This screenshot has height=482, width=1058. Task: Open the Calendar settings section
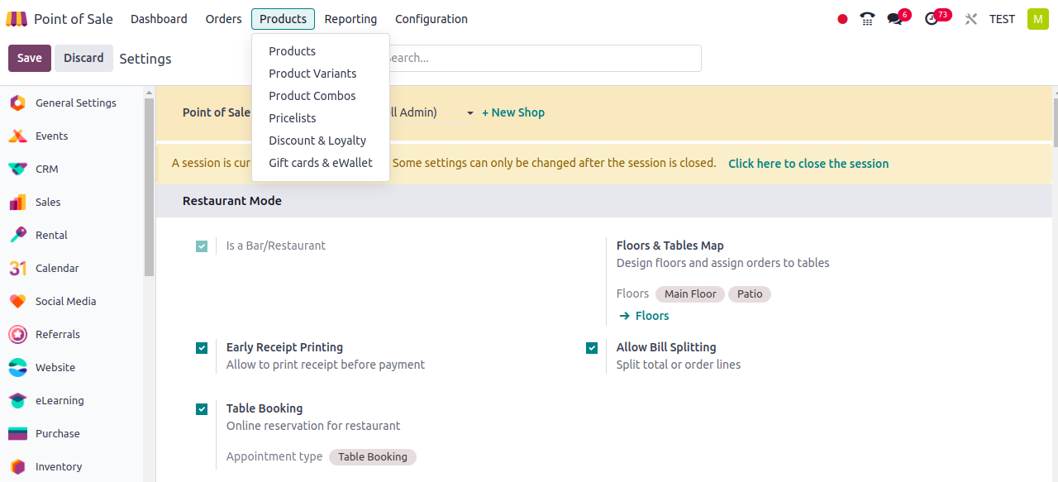72,269
